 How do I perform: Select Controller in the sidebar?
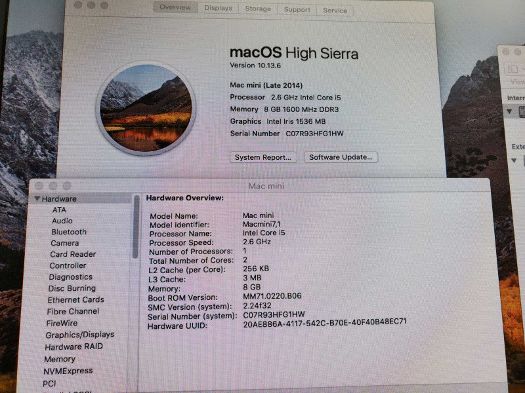click(68, 266)
